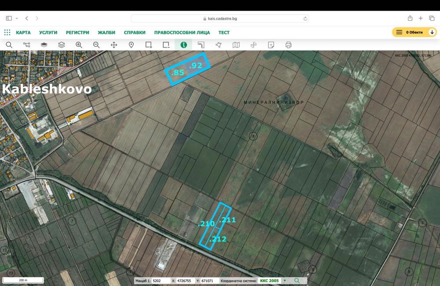
Task: Click the Мащаб scale input field
Action: point(161,281)
